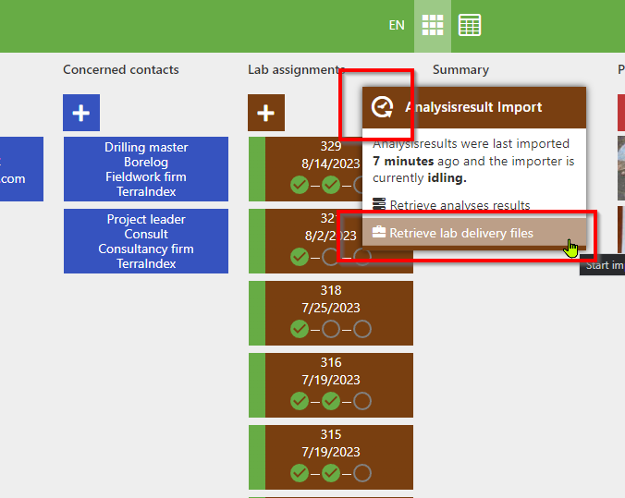
Task: Click empty second status circle on assignment 318
Action: [331, 329]
